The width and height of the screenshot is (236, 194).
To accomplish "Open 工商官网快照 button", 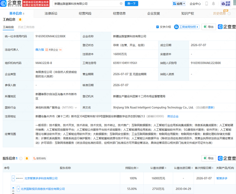I will [x=187, y=27].
